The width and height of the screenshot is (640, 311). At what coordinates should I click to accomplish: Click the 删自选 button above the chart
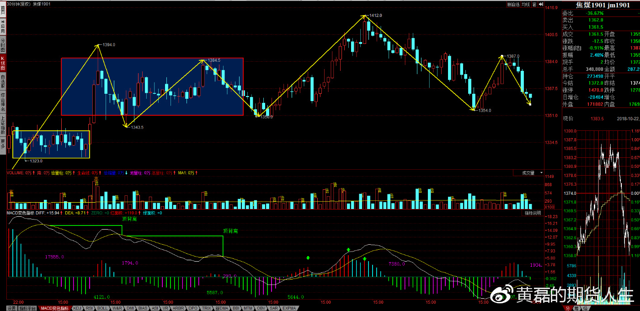(x=513, y=4)
